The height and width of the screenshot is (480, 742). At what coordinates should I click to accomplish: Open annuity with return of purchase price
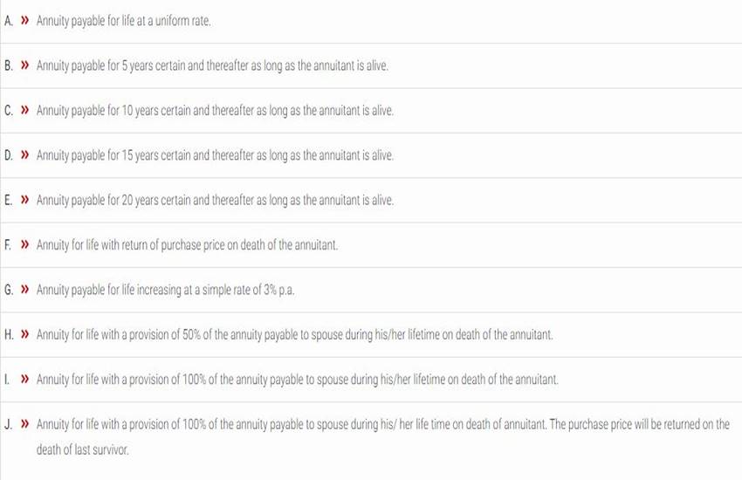coord(187,245)
